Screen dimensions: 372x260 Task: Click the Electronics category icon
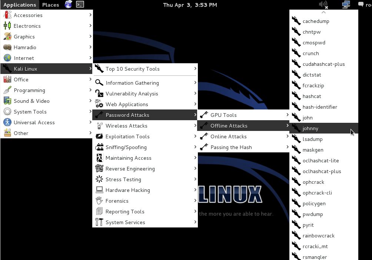coord(7,26)
